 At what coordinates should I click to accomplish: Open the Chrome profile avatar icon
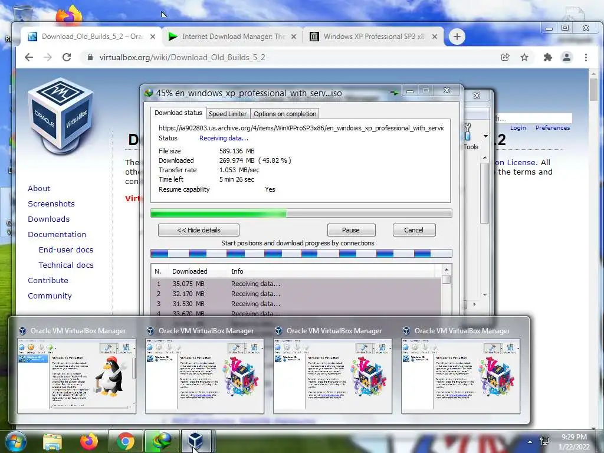(567, 57)
